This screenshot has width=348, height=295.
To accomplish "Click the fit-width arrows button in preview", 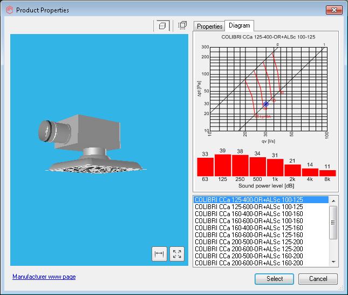I will 159,253.
